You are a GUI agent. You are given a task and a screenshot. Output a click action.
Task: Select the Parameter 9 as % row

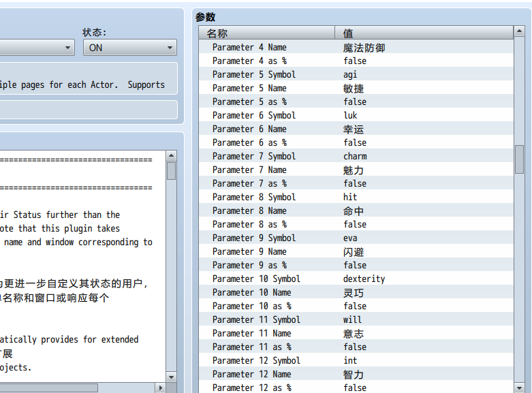(x=356, y=265)
